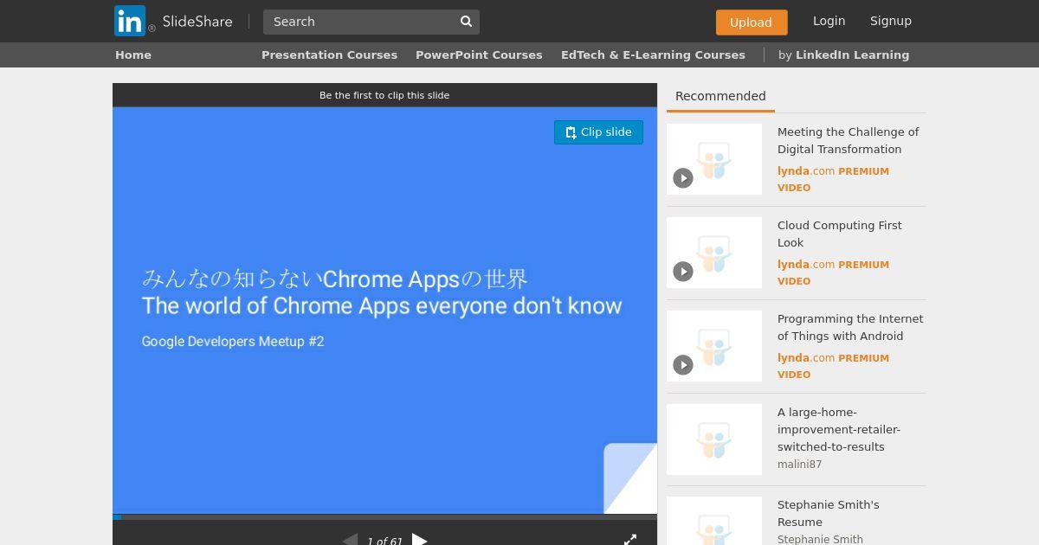
Task: Play Programming the Internet of Things thumbnail
Action: click(714, 346)
